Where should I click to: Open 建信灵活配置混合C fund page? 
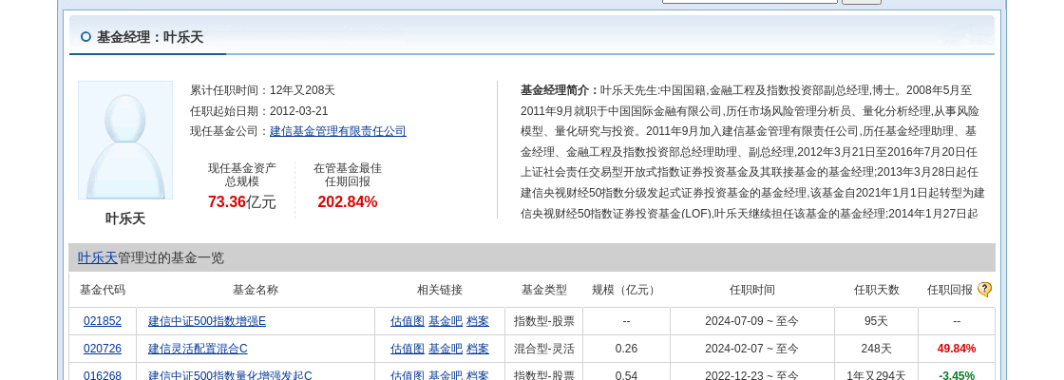[x=198, y=349]
